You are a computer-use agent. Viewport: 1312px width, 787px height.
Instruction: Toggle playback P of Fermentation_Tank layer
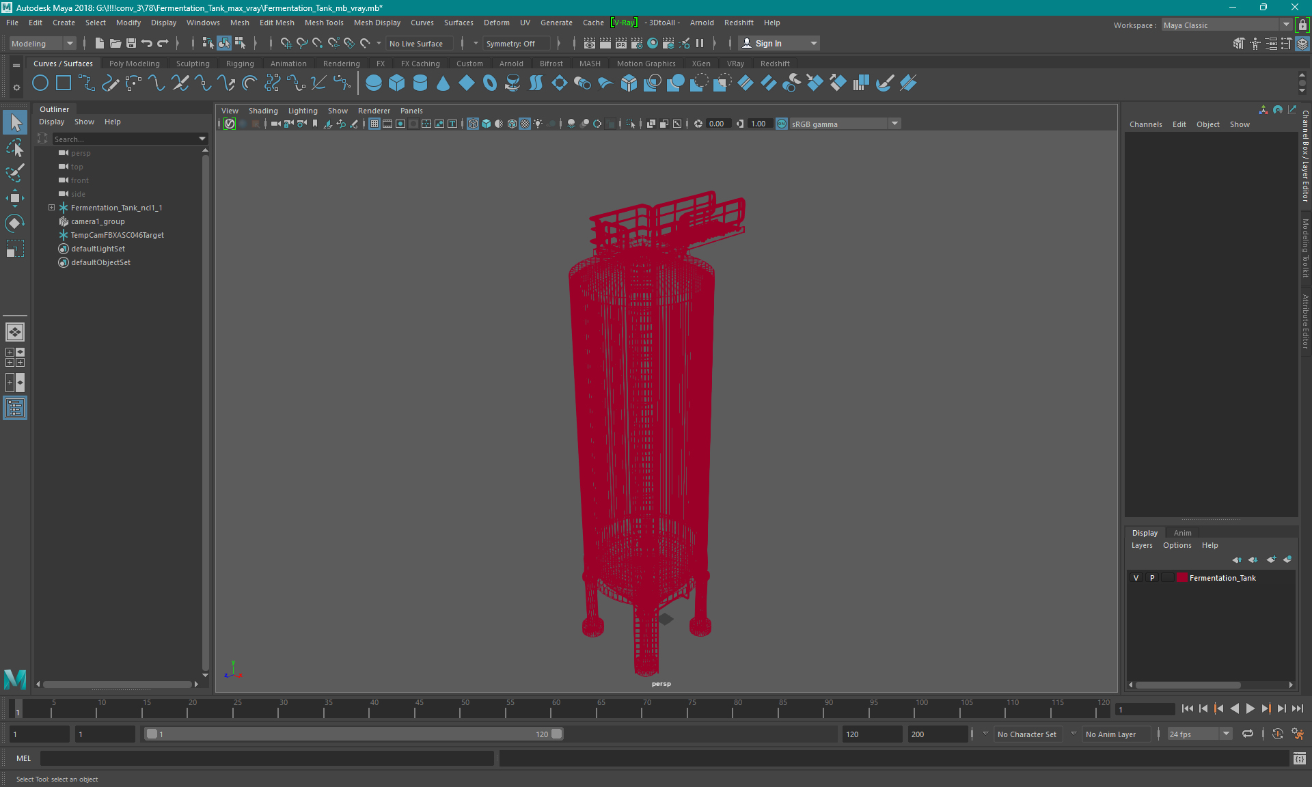(1152, 578)
